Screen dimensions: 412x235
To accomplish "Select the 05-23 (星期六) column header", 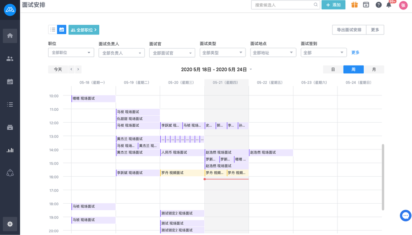I will (314, 82).
